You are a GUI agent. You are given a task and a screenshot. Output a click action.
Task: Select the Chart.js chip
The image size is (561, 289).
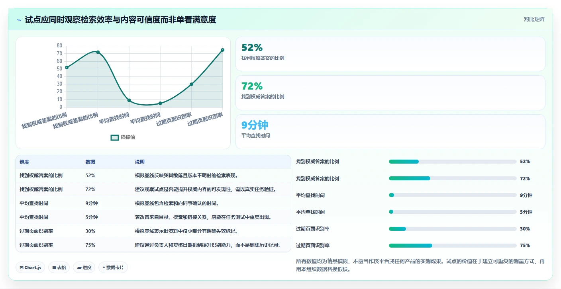(30, 268)
